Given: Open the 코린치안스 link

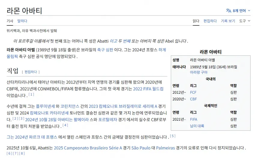Looking at the screenshot, I should click(x=70, y=106).
